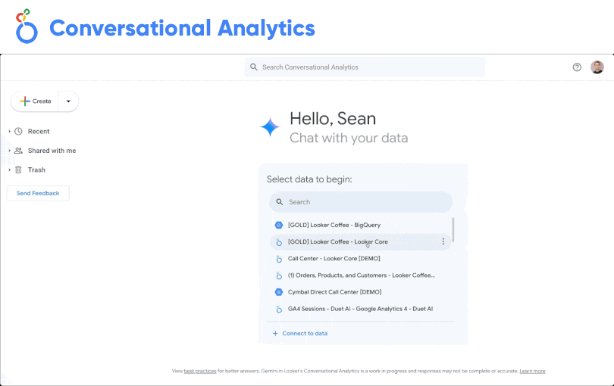Click the Shared with me people icon

point(18,151)
